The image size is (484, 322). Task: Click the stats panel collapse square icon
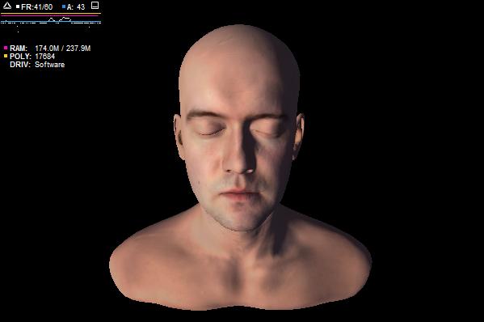[x=95, y=5]
